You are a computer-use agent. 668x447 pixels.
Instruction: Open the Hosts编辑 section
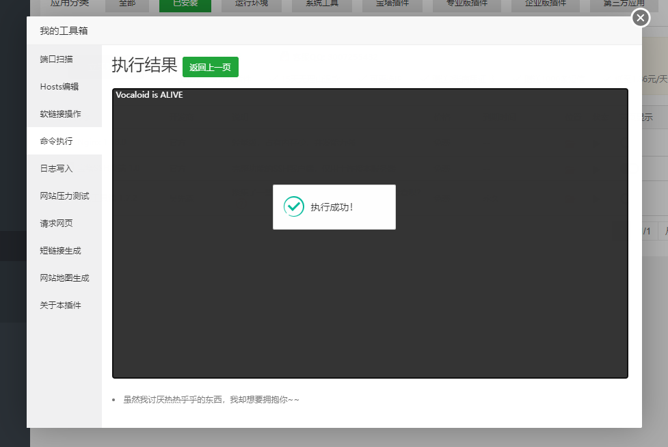[x=64, y=86]
